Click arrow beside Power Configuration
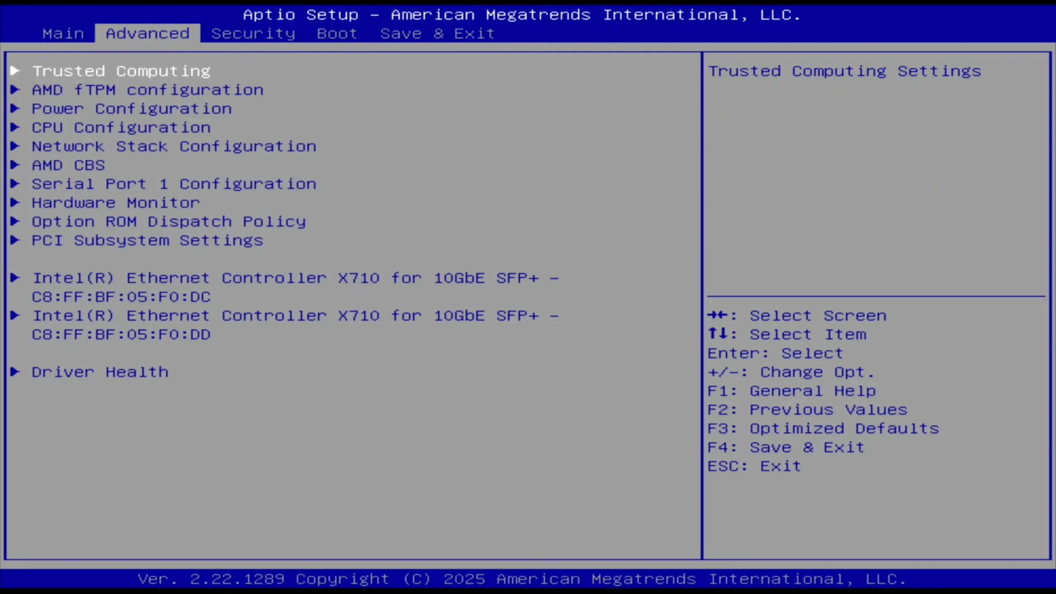 (15, 108)
